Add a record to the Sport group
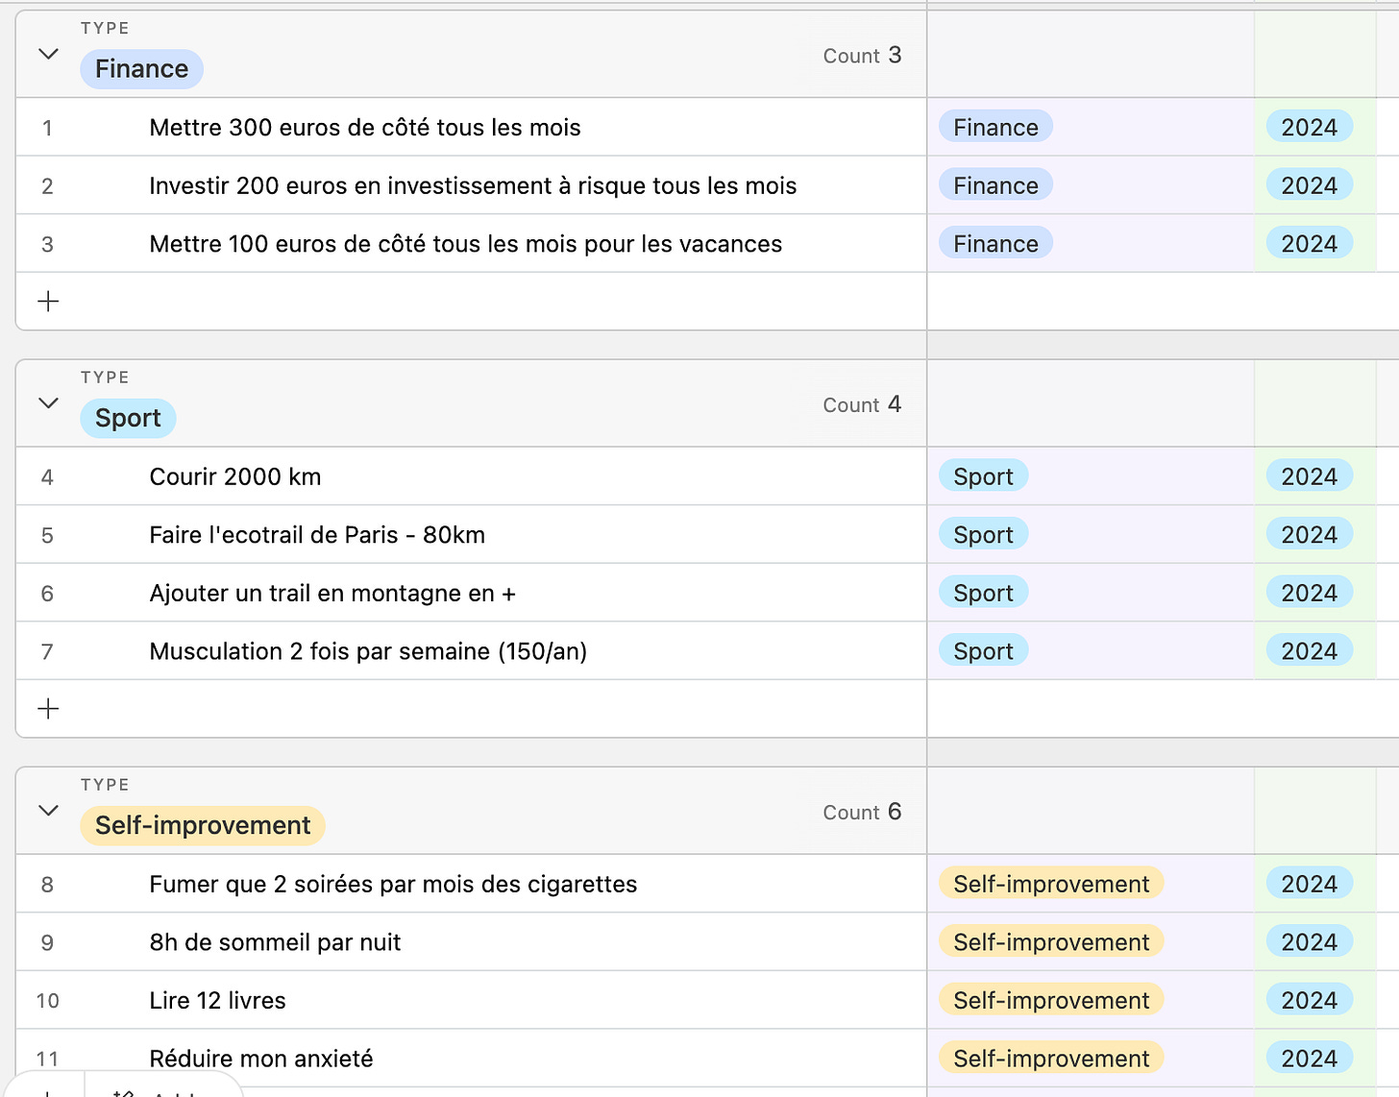 pos(48,709)
